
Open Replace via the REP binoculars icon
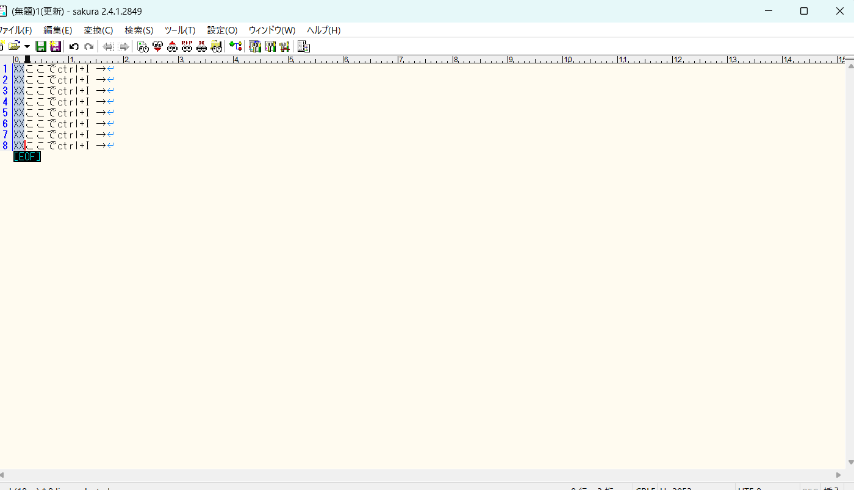(187, 46)
